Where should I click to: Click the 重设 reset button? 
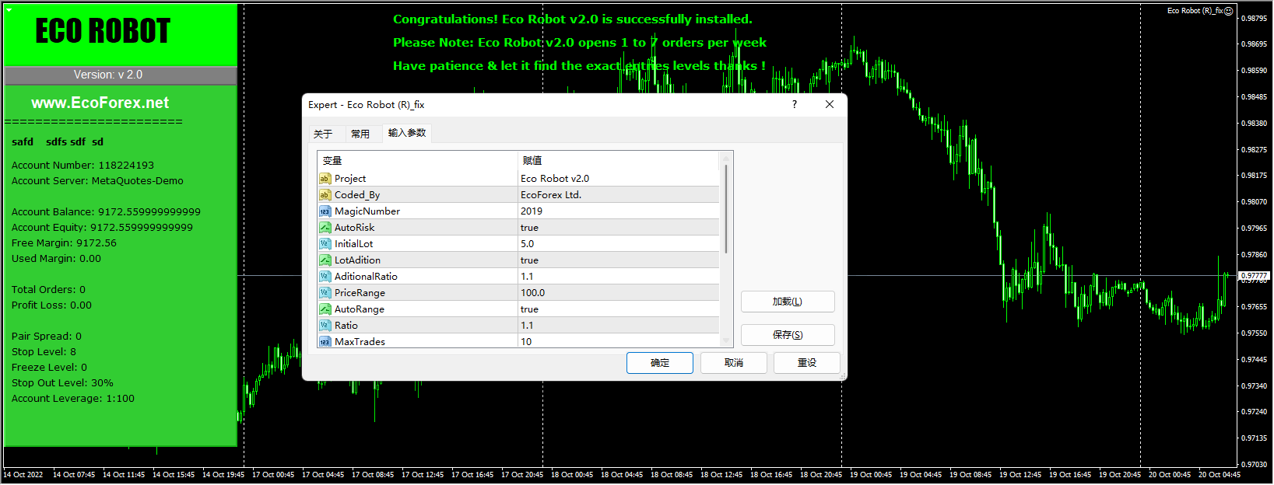pos(807,363)
